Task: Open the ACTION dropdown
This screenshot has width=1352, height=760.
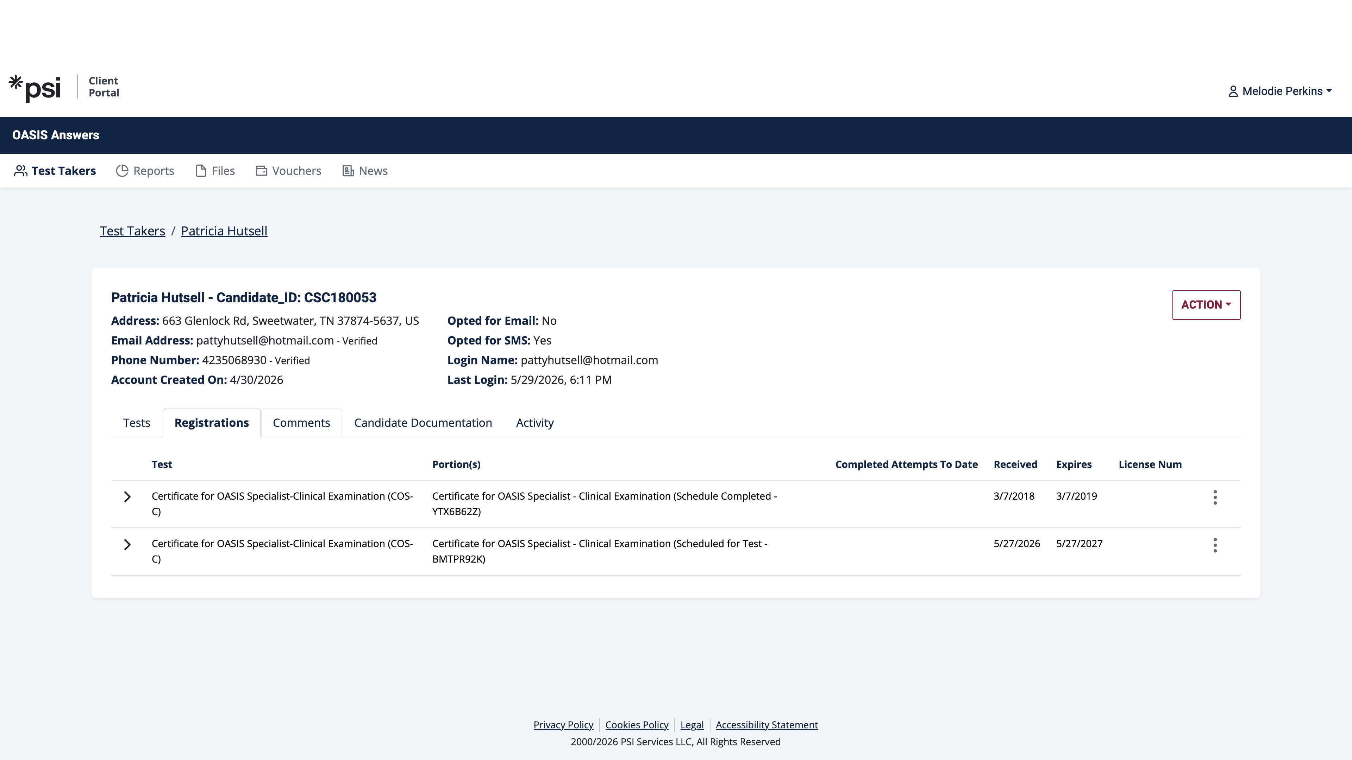Action: click(1206, 305)
